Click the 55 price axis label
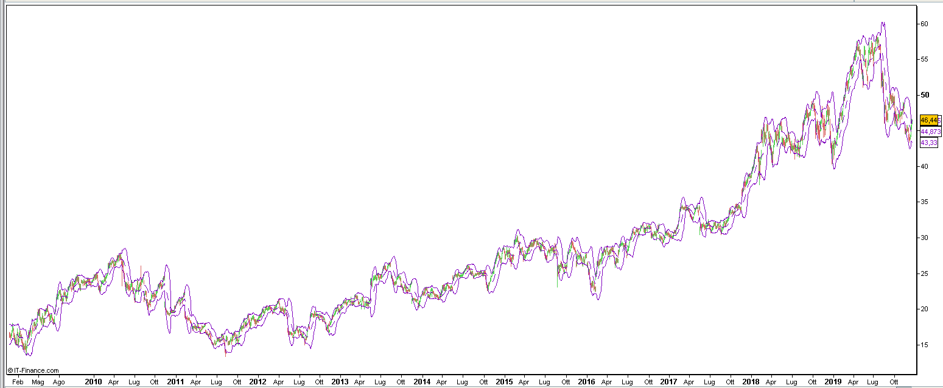943x388 pixels. coord(924,59)
